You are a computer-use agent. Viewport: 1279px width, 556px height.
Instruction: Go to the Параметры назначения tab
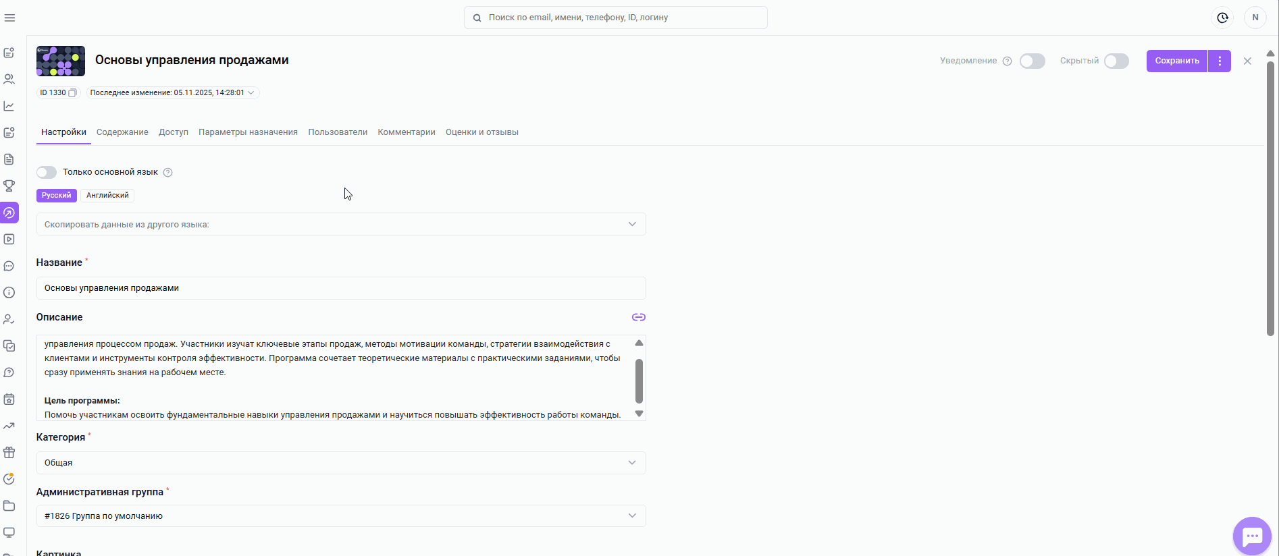pyautogui.click(x=248, y=132)
